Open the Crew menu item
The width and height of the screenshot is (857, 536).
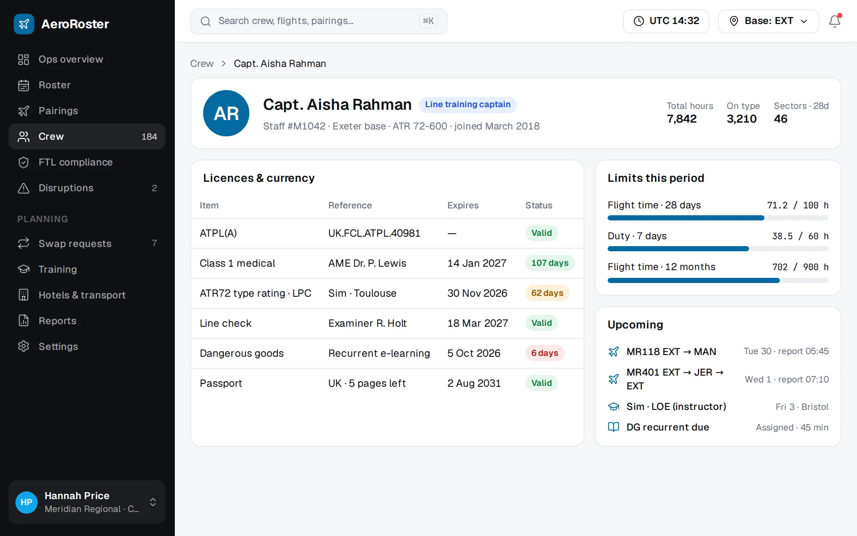[87, 136]
